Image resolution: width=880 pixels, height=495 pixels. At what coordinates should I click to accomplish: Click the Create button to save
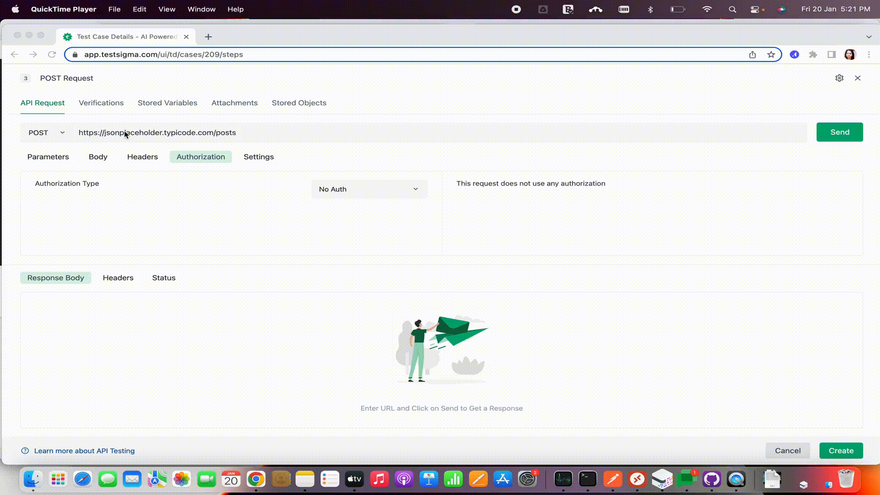[841, 450]
